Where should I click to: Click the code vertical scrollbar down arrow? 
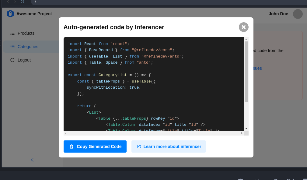246,129
